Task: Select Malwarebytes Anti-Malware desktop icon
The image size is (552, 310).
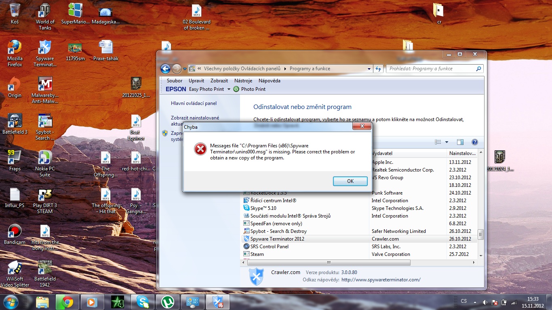Action: coord(45,90)
